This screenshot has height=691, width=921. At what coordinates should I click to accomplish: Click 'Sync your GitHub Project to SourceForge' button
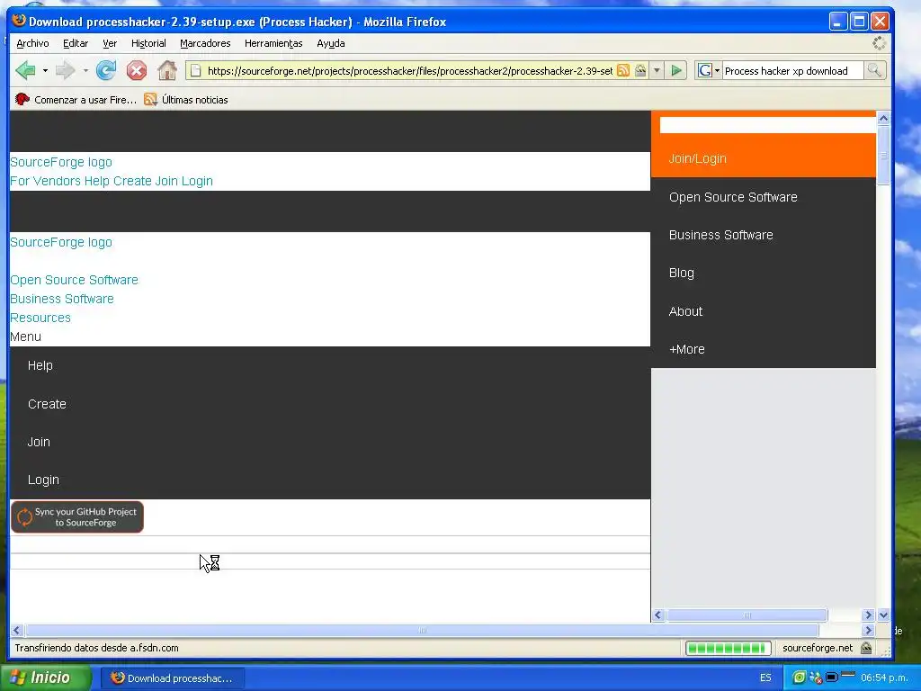click(x=77, y=517)
